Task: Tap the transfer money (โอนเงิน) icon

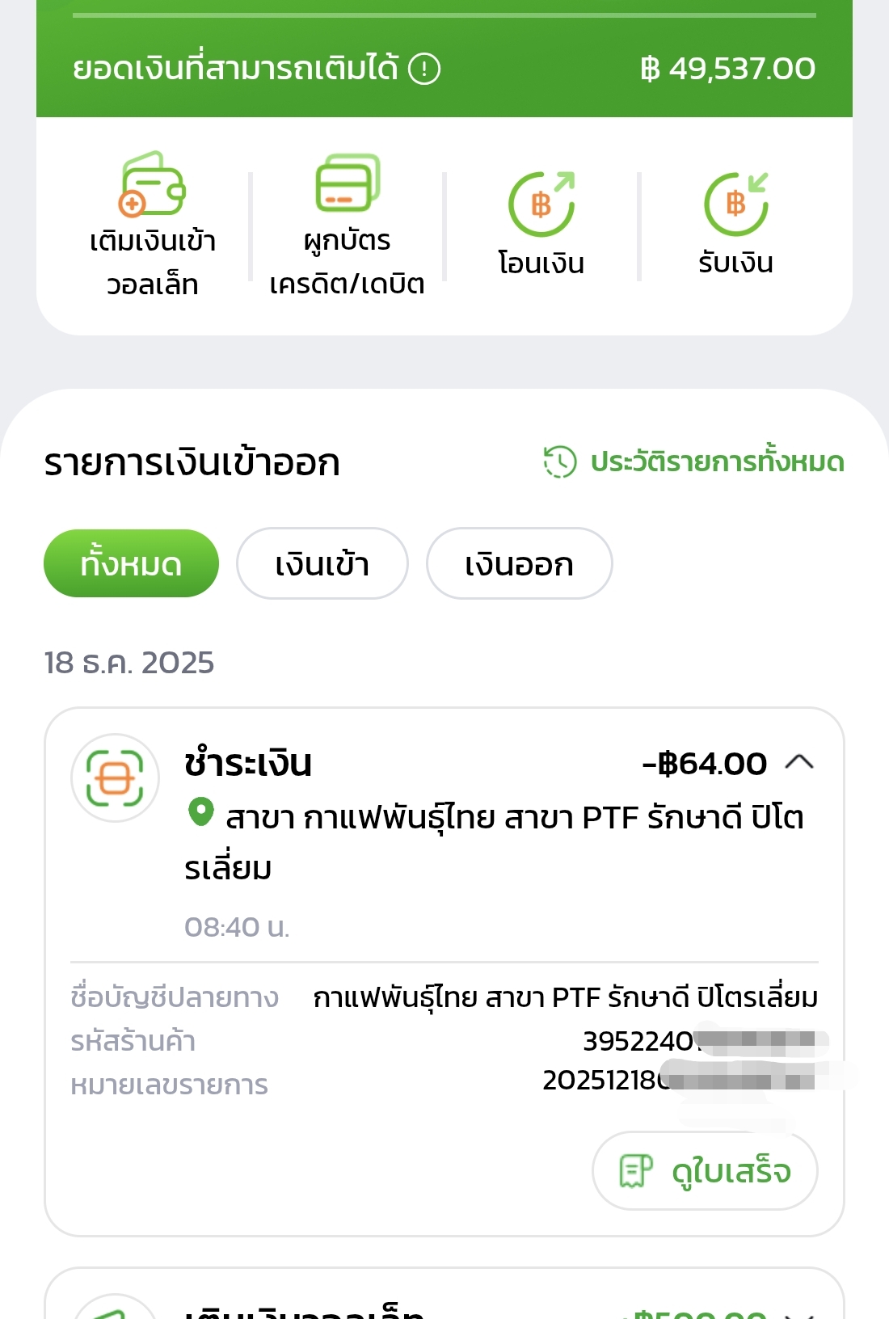Action: pyautogui.click(x=541, y=204)
